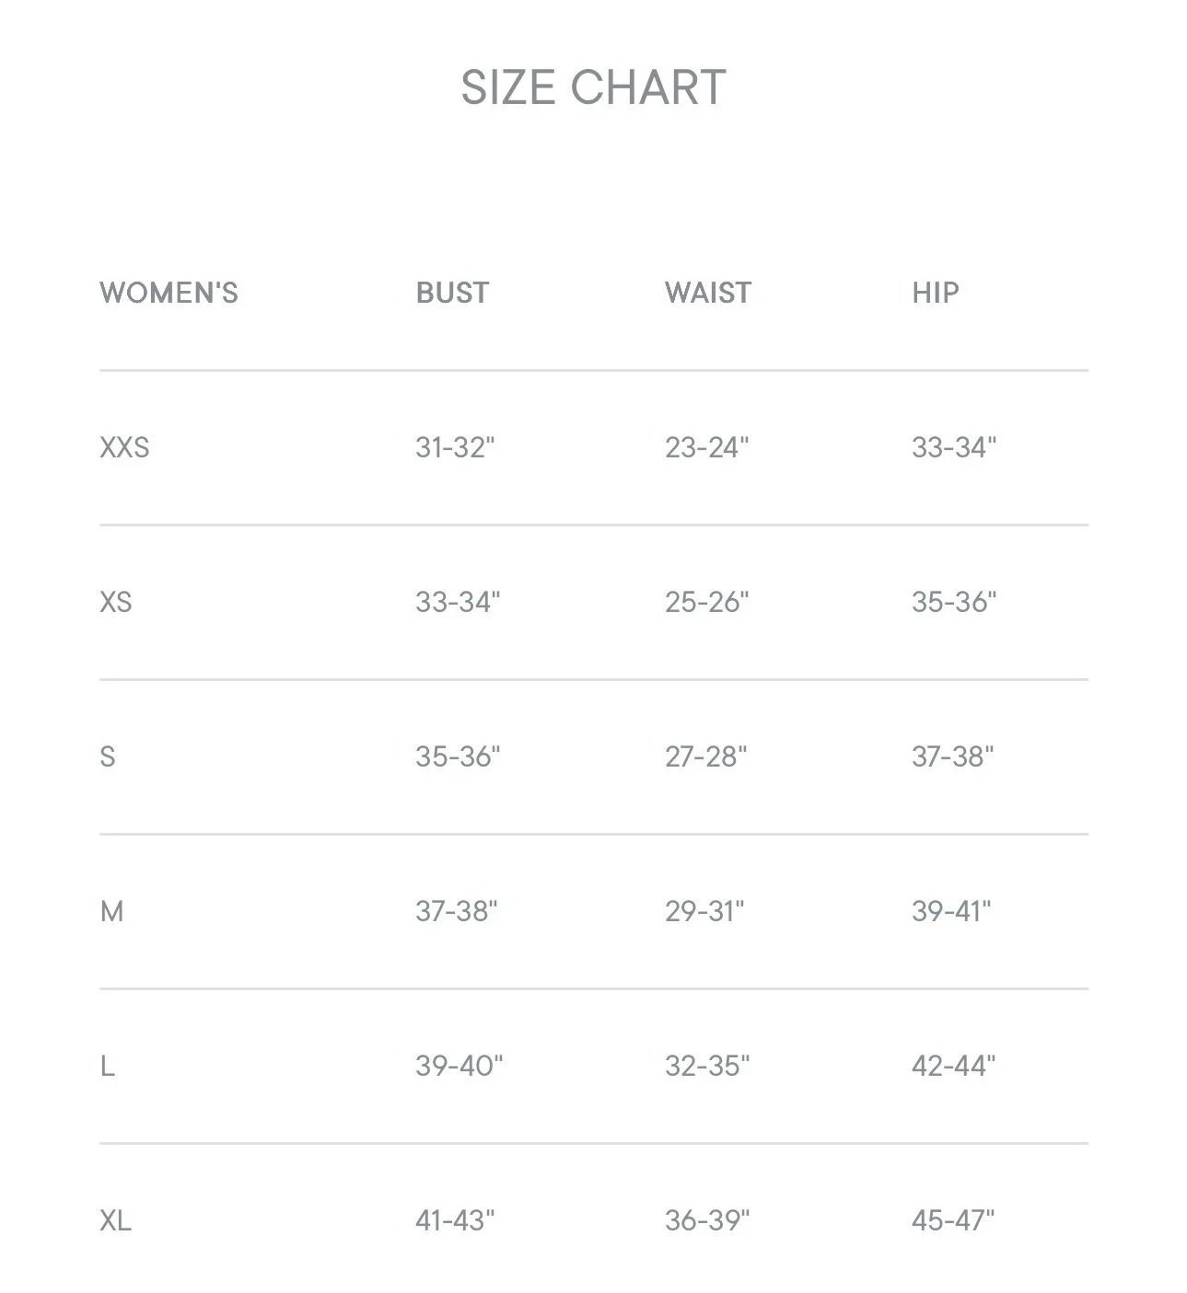Click the WAIST column header

pyautogui.click(x=708, y=293)
